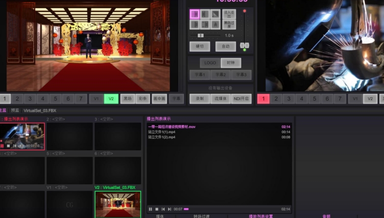Toggle the 时钟 clock overlay

click(x=230, y=63)
